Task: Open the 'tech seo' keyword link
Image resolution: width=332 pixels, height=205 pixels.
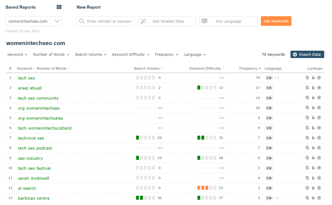Action: [27, 78]
